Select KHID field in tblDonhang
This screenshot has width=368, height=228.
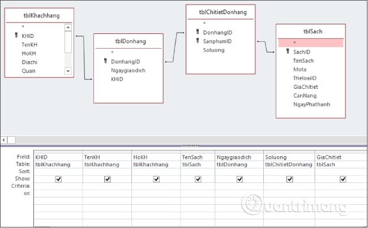pyautogui.click(x=117, y=79)
